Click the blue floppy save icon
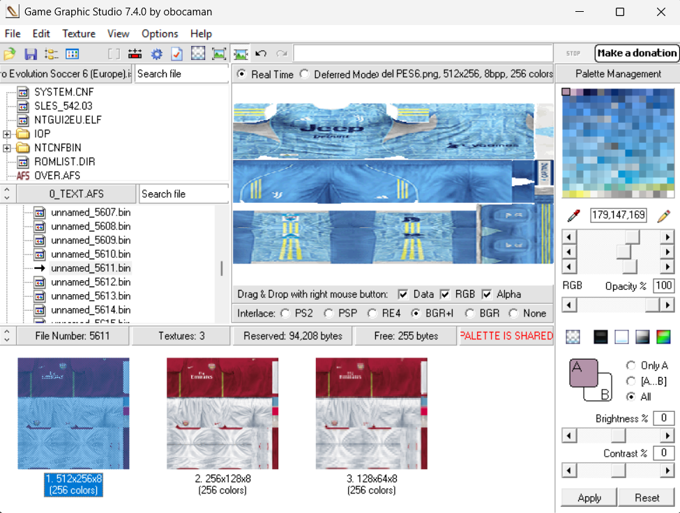This screenshot has height=513, width=680. click(x=31, y=54)
